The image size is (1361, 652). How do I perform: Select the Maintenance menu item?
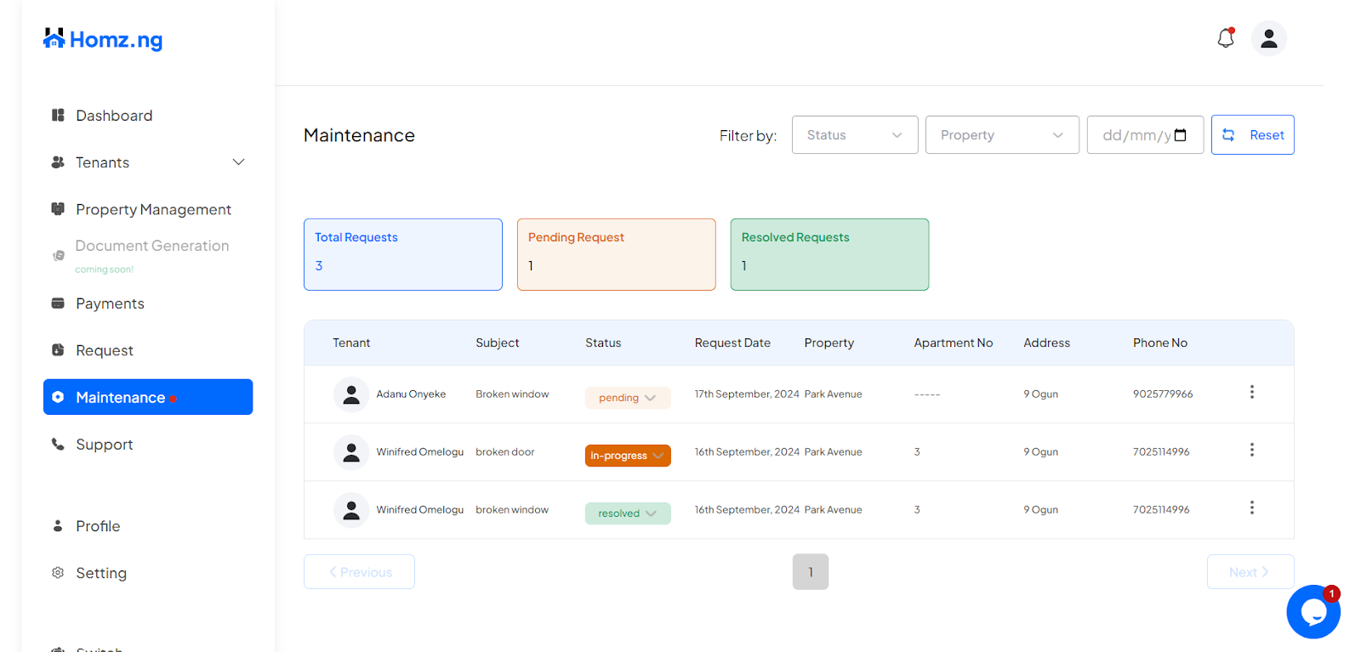pyautogui.click(x=148, y=397)
